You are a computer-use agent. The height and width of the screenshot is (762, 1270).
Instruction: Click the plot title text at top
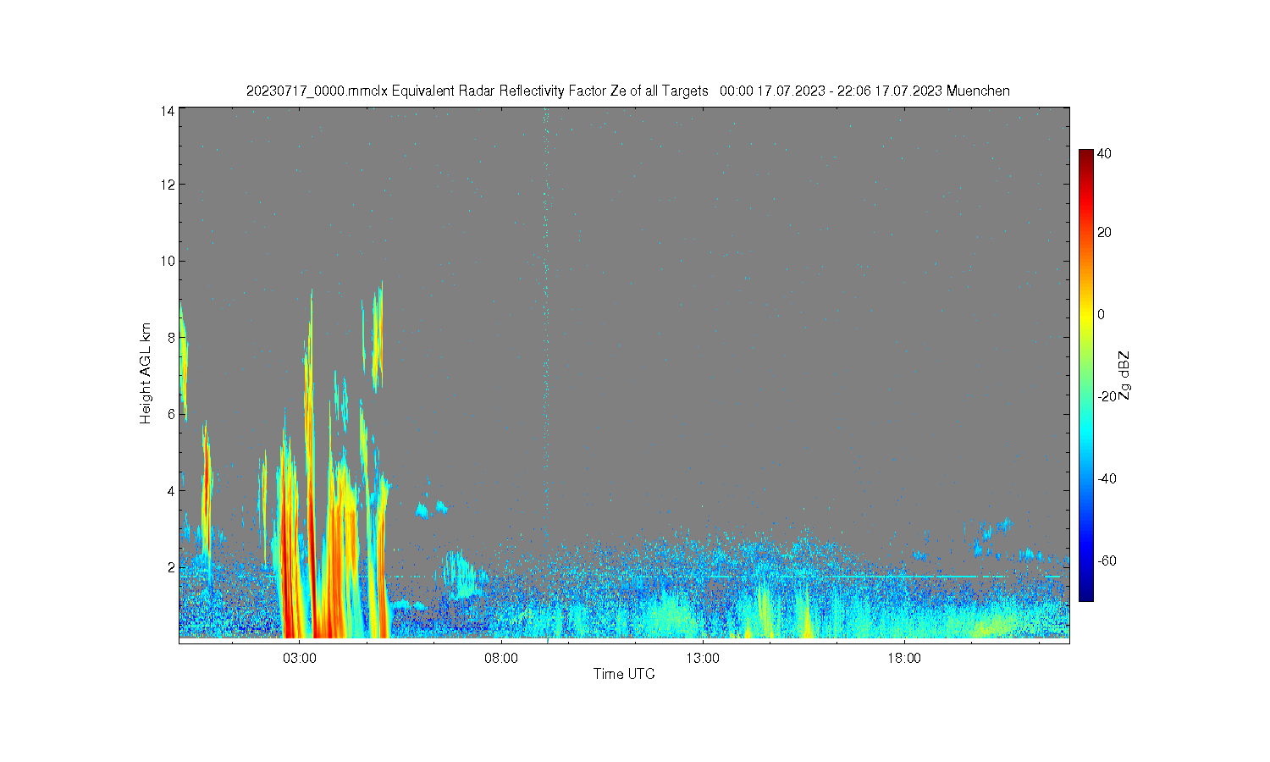[x=627, y=91]
